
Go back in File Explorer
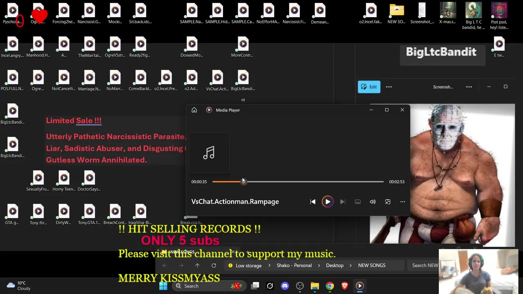pos(165,265)
